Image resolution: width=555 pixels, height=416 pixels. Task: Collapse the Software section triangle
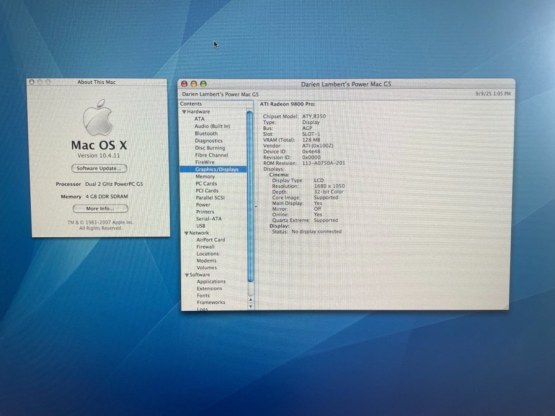pos(187,275)
